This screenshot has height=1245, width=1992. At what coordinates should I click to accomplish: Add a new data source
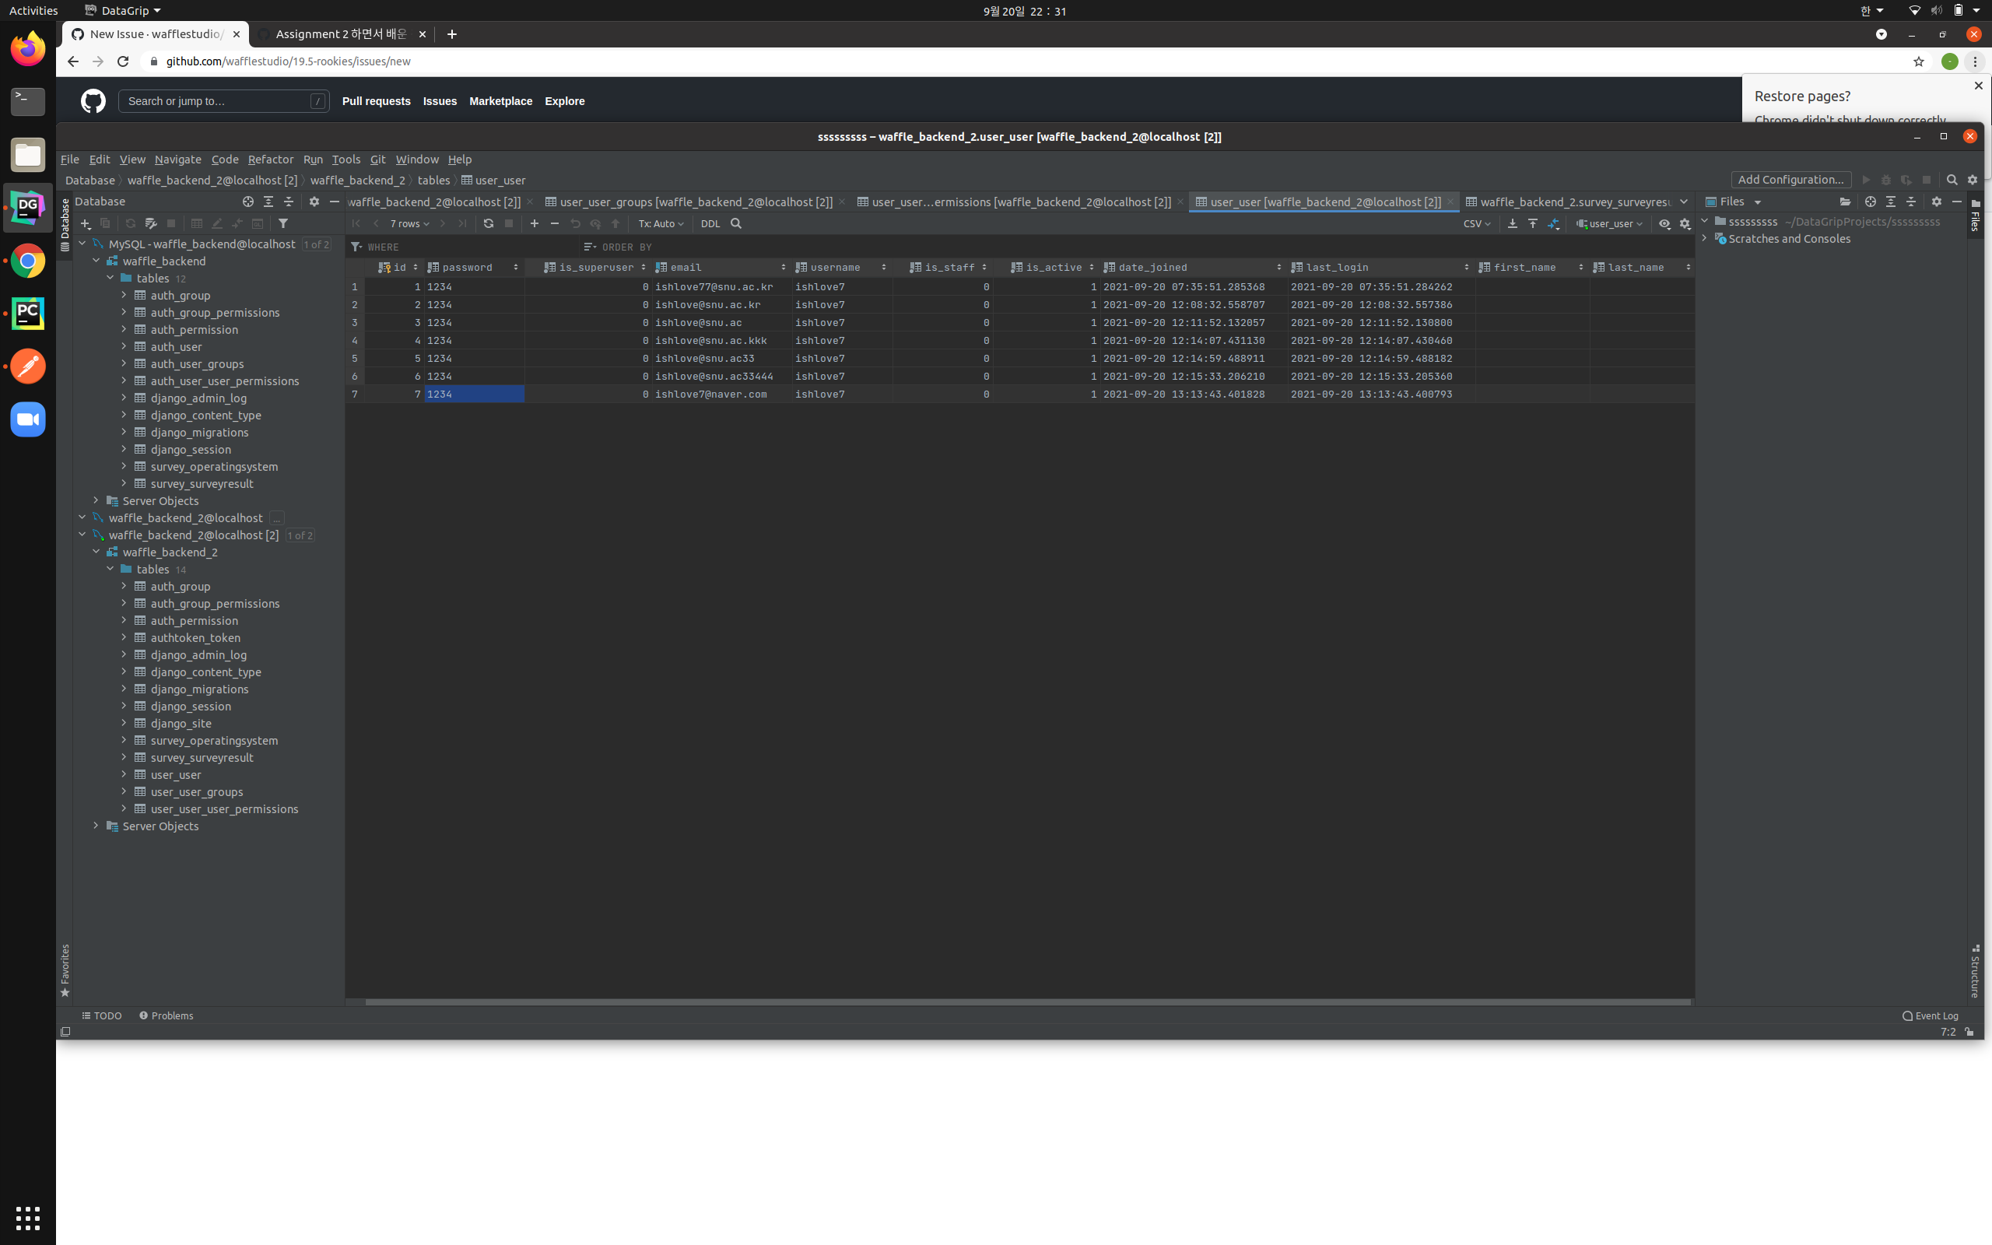(x=85, y=223)
